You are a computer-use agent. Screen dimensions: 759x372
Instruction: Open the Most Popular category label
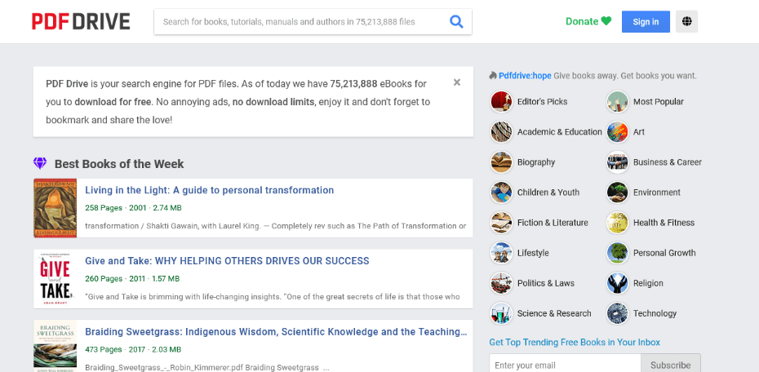coord(659,102)
